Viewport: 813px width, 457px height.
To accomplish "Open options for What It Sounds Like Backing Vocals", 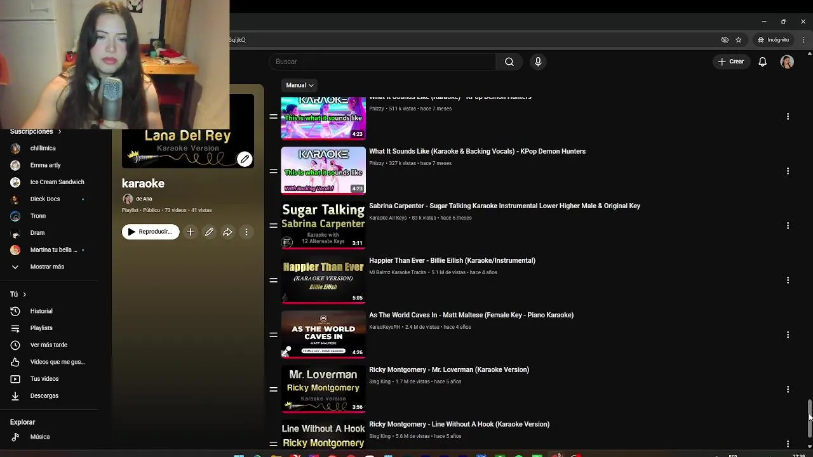I will tap(788, 171).
